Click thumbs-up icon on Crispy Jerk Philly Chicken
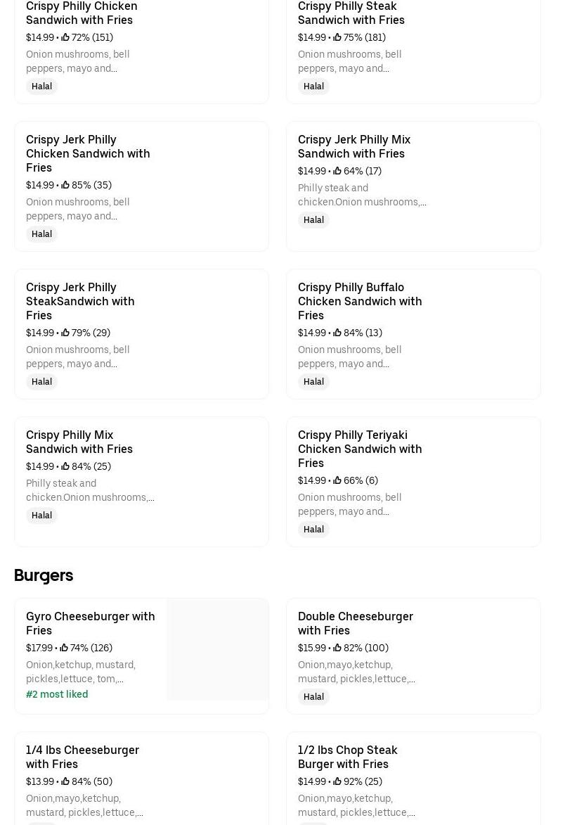The width and height of the screenshot is (565, 825). point(65,185)
